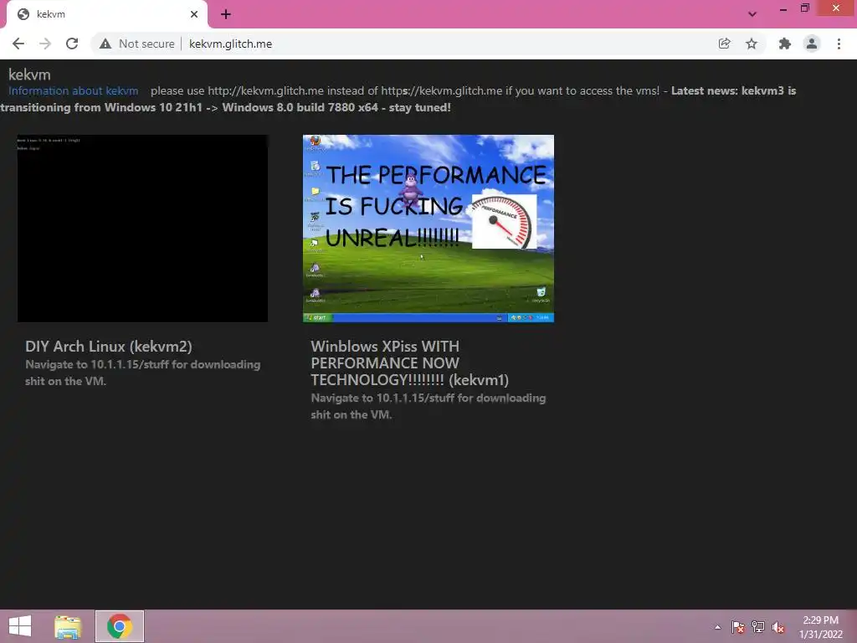Open the Chrome three-dot menu

839,44
